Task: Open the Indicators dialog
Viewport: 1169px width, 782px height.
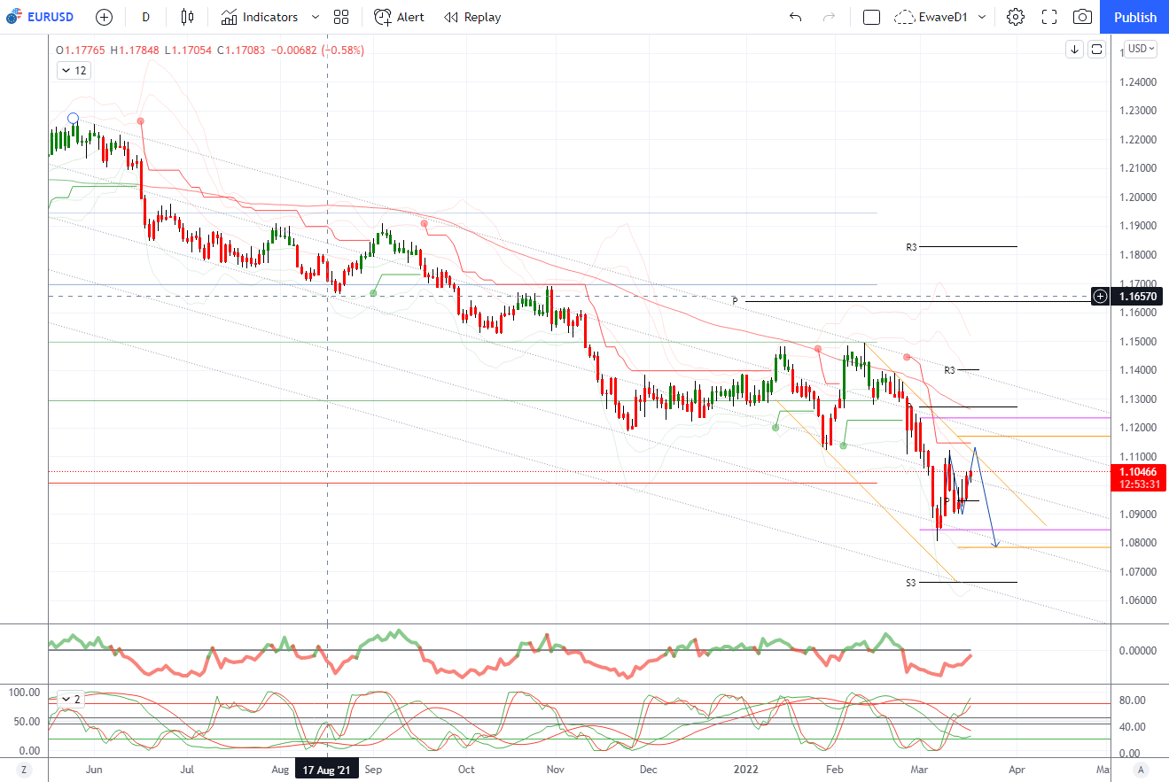Action: tap(260, 17)
